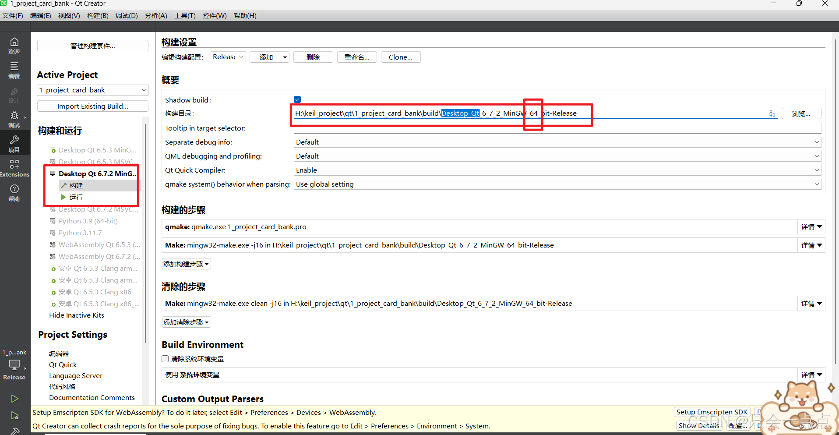Open the Language Server project setting
Image resolution: width=839 pixels, height=435 pixels.
76,375
